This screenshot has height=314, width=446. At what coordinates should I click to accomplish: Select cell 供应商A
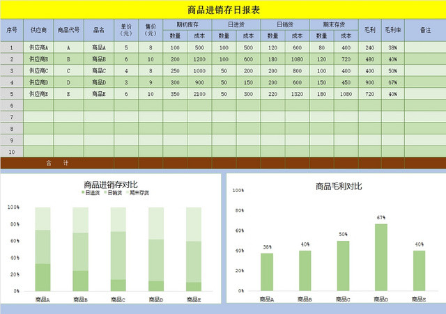click(x=38, y=47)
